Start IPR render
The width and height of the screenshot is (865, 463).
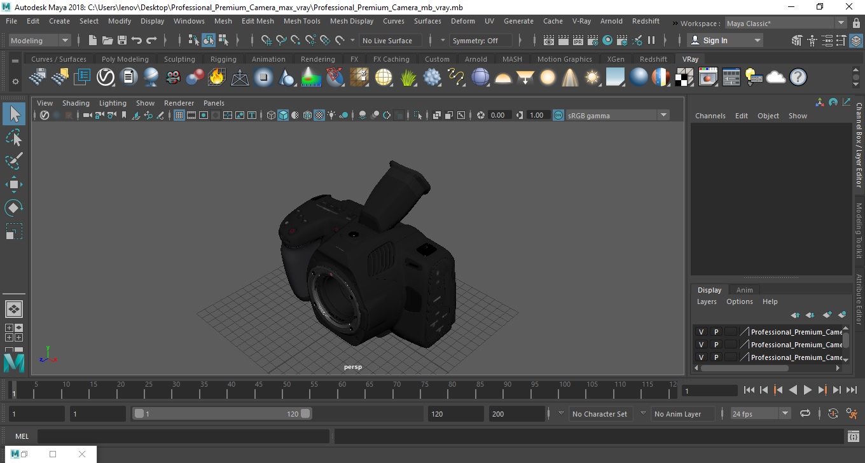(x=578, y=40)
